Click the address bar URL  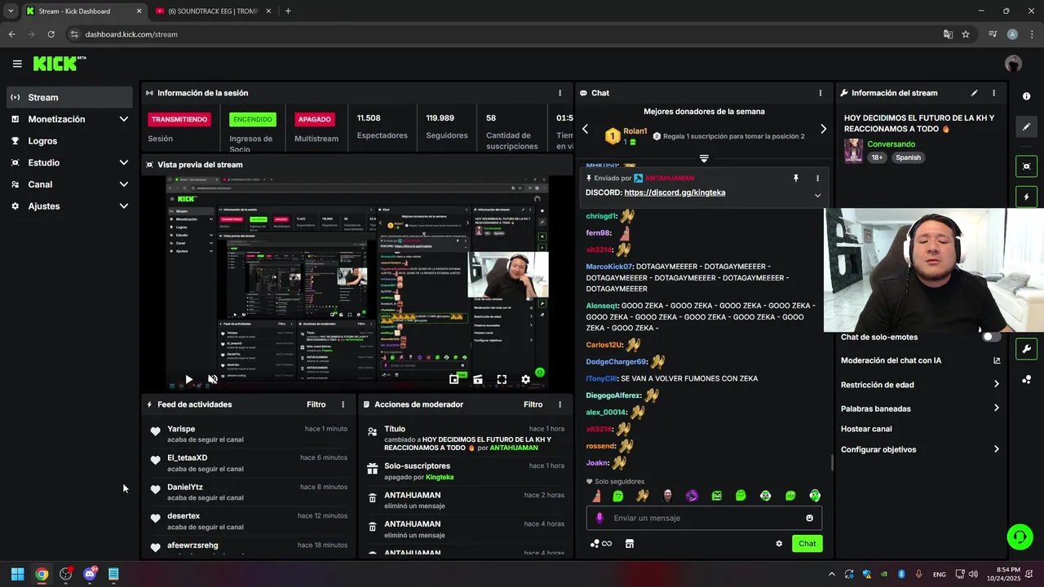tap(130, 34)
